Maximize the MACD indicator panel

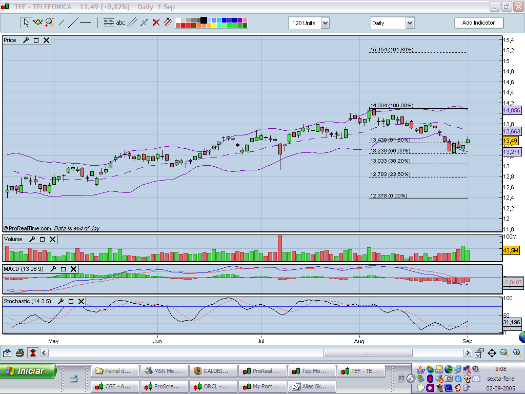tap(63, 269)
